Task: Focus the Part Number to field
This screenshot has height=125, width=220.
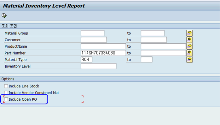Action: [163, 53]
